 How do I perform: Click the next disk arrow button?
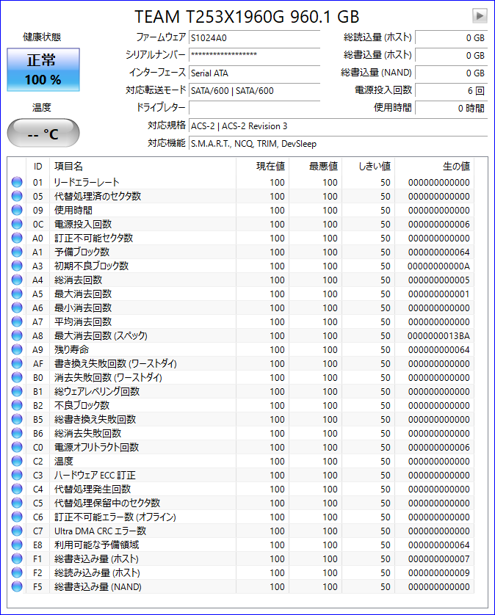point(480,16)
